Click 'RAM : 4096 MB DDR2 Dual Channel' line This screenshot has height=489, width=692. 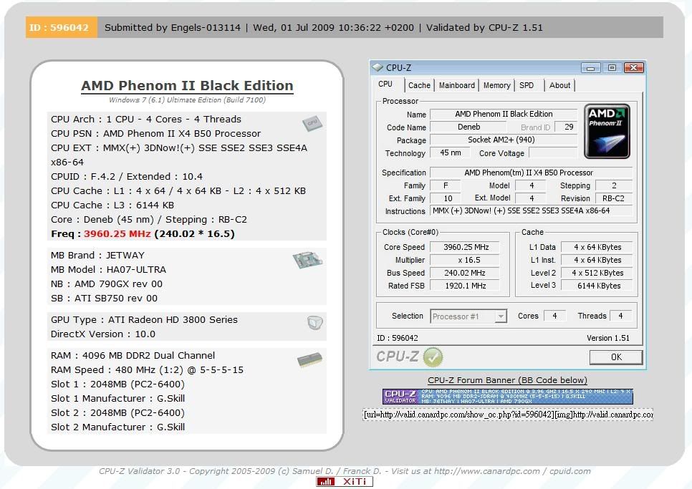tap(133, 355)
